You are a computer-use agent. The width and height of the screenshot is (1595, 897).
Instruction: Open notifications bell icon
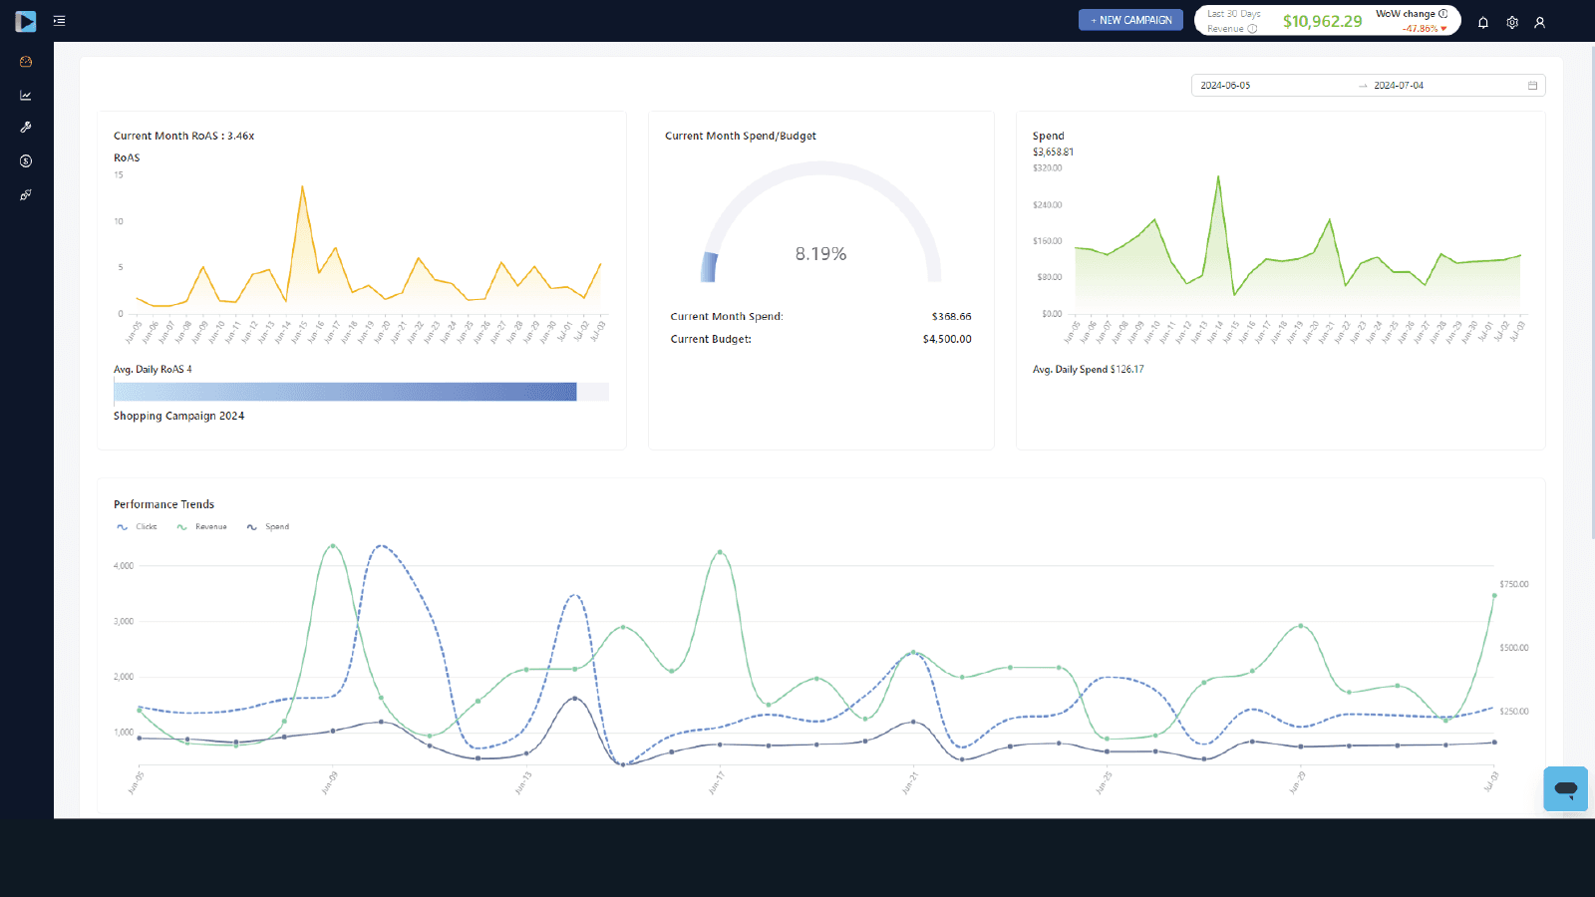click(x=1483, y=22)
